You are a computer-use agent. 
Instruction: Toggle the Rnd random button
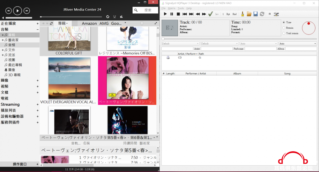tap(234, 14)
